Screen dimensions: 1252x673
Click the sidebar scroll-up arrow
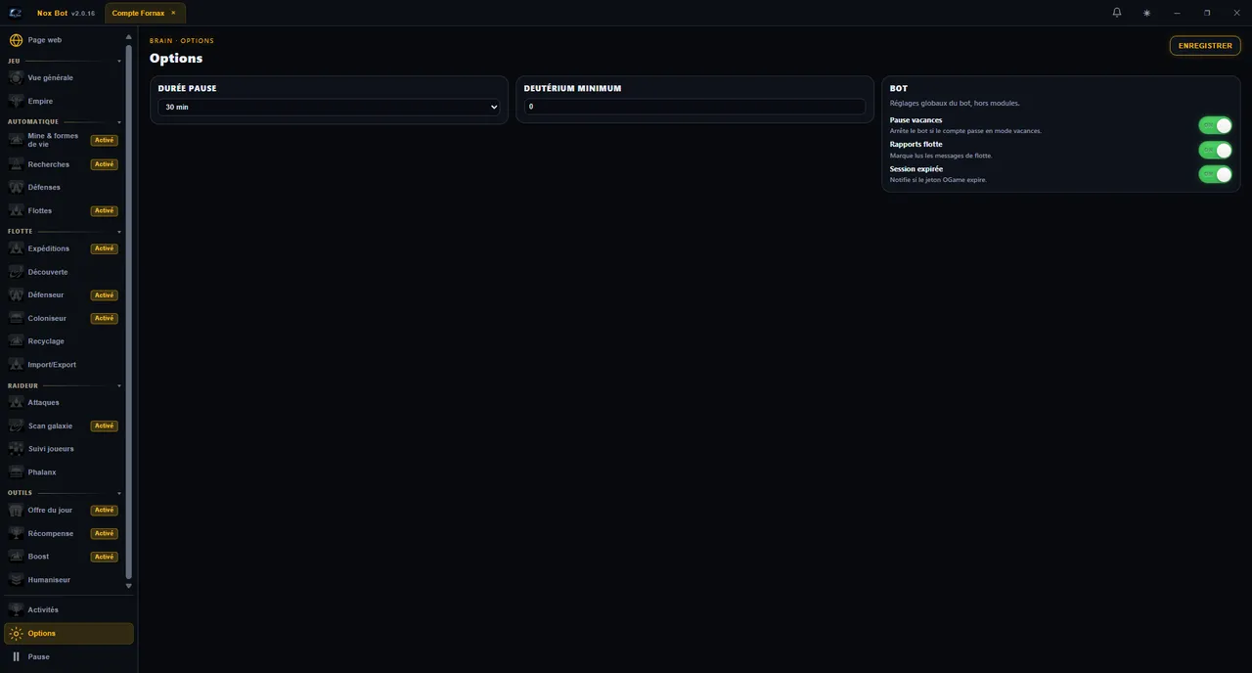(x=129, y=37)
